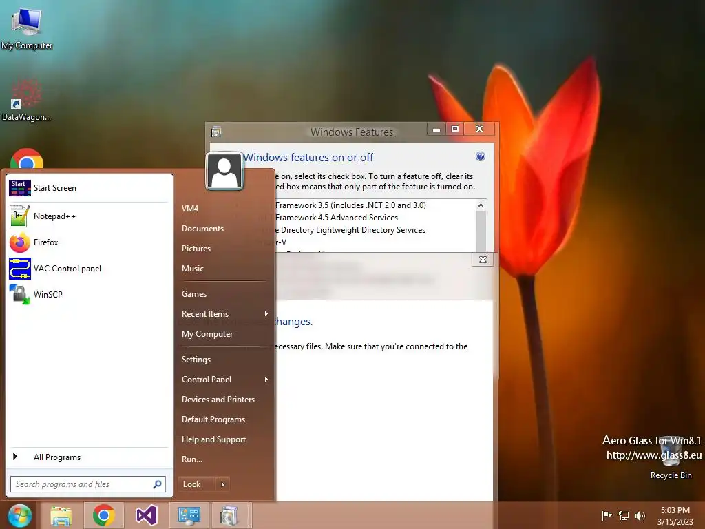
Task: Select My Computer desktop icon
Action: [27, 29]
